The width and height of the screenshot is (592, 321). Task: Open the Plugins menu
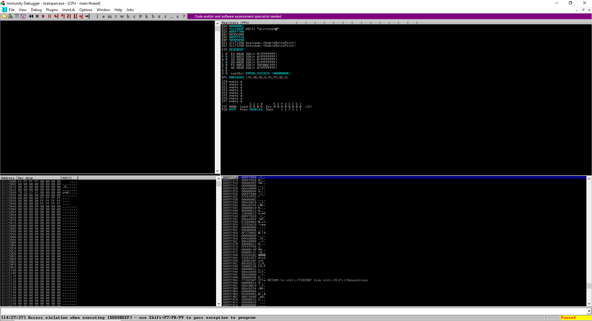[x=52, y=10]
